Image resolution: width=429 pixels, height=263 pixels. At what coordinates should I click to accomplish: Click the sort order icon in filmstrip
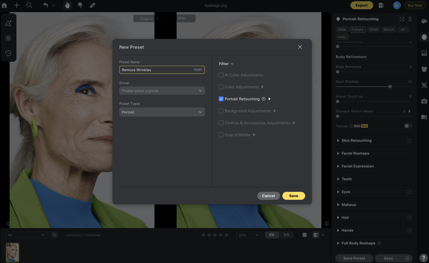coord(54,235)
